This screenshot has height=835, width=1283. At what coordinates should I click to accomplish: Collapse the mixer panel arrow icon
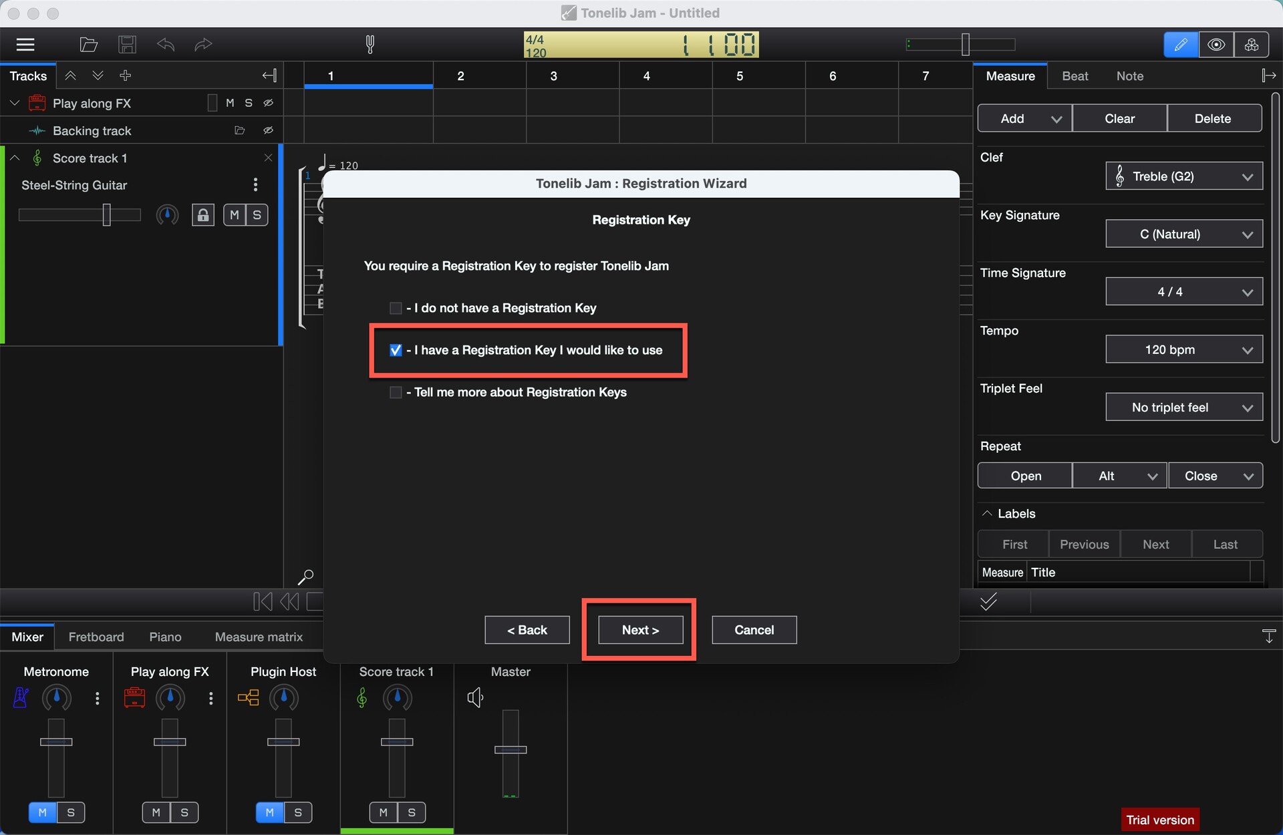coord(1268,637)
